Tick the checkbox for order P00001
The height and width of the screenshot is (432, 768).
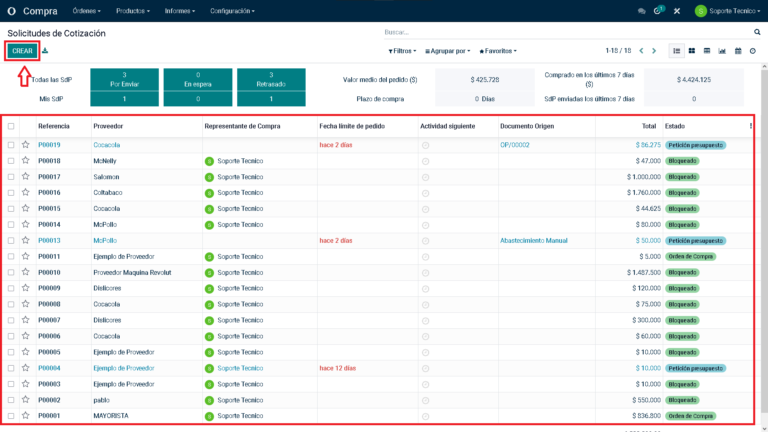pos(11,416)
